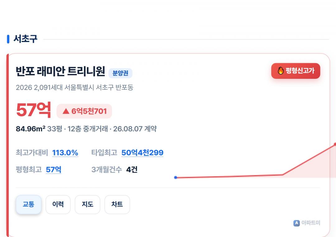The width and height of the screenshot is (336, 237).
Task: Open the 교통 tab
Action: (29, 204)
